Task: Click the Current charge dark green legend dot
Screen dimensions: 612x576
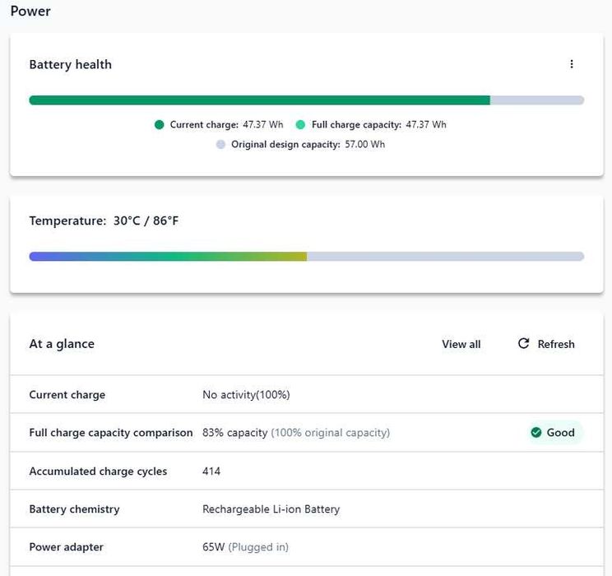Action: coord(160,125)
